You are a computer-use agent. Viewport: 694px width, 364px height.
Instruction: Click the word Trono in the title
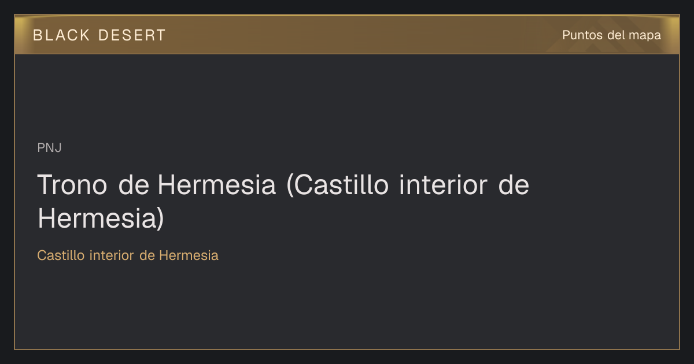tap(72, 185)
